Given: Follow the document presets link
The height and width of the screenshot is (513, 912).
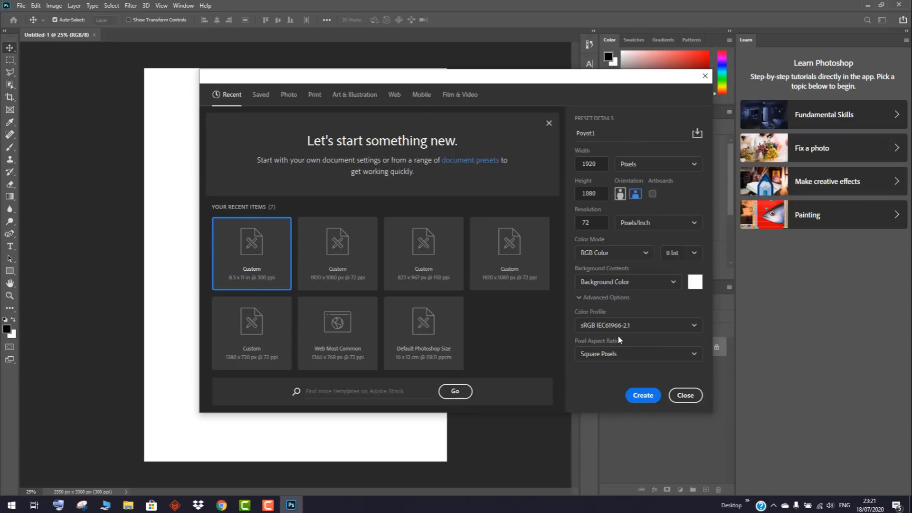Looking at the screenshot, I should coord(470,160).
